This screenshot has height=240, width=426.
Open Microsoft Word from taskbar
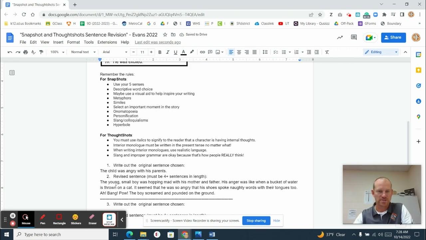click(x=212, y=234)
